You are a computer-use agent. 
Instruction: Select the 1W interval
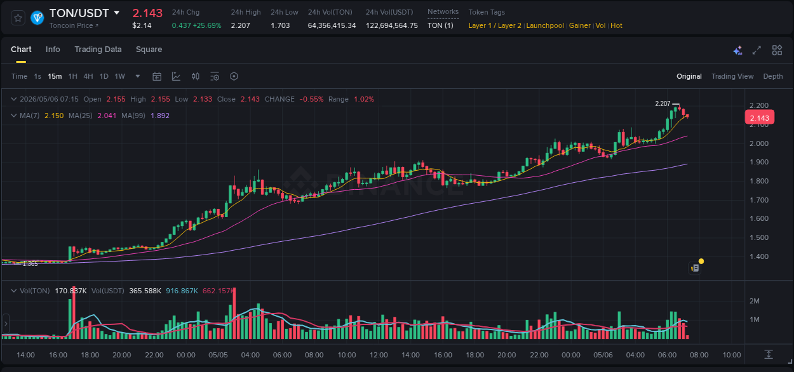point(119,76)
